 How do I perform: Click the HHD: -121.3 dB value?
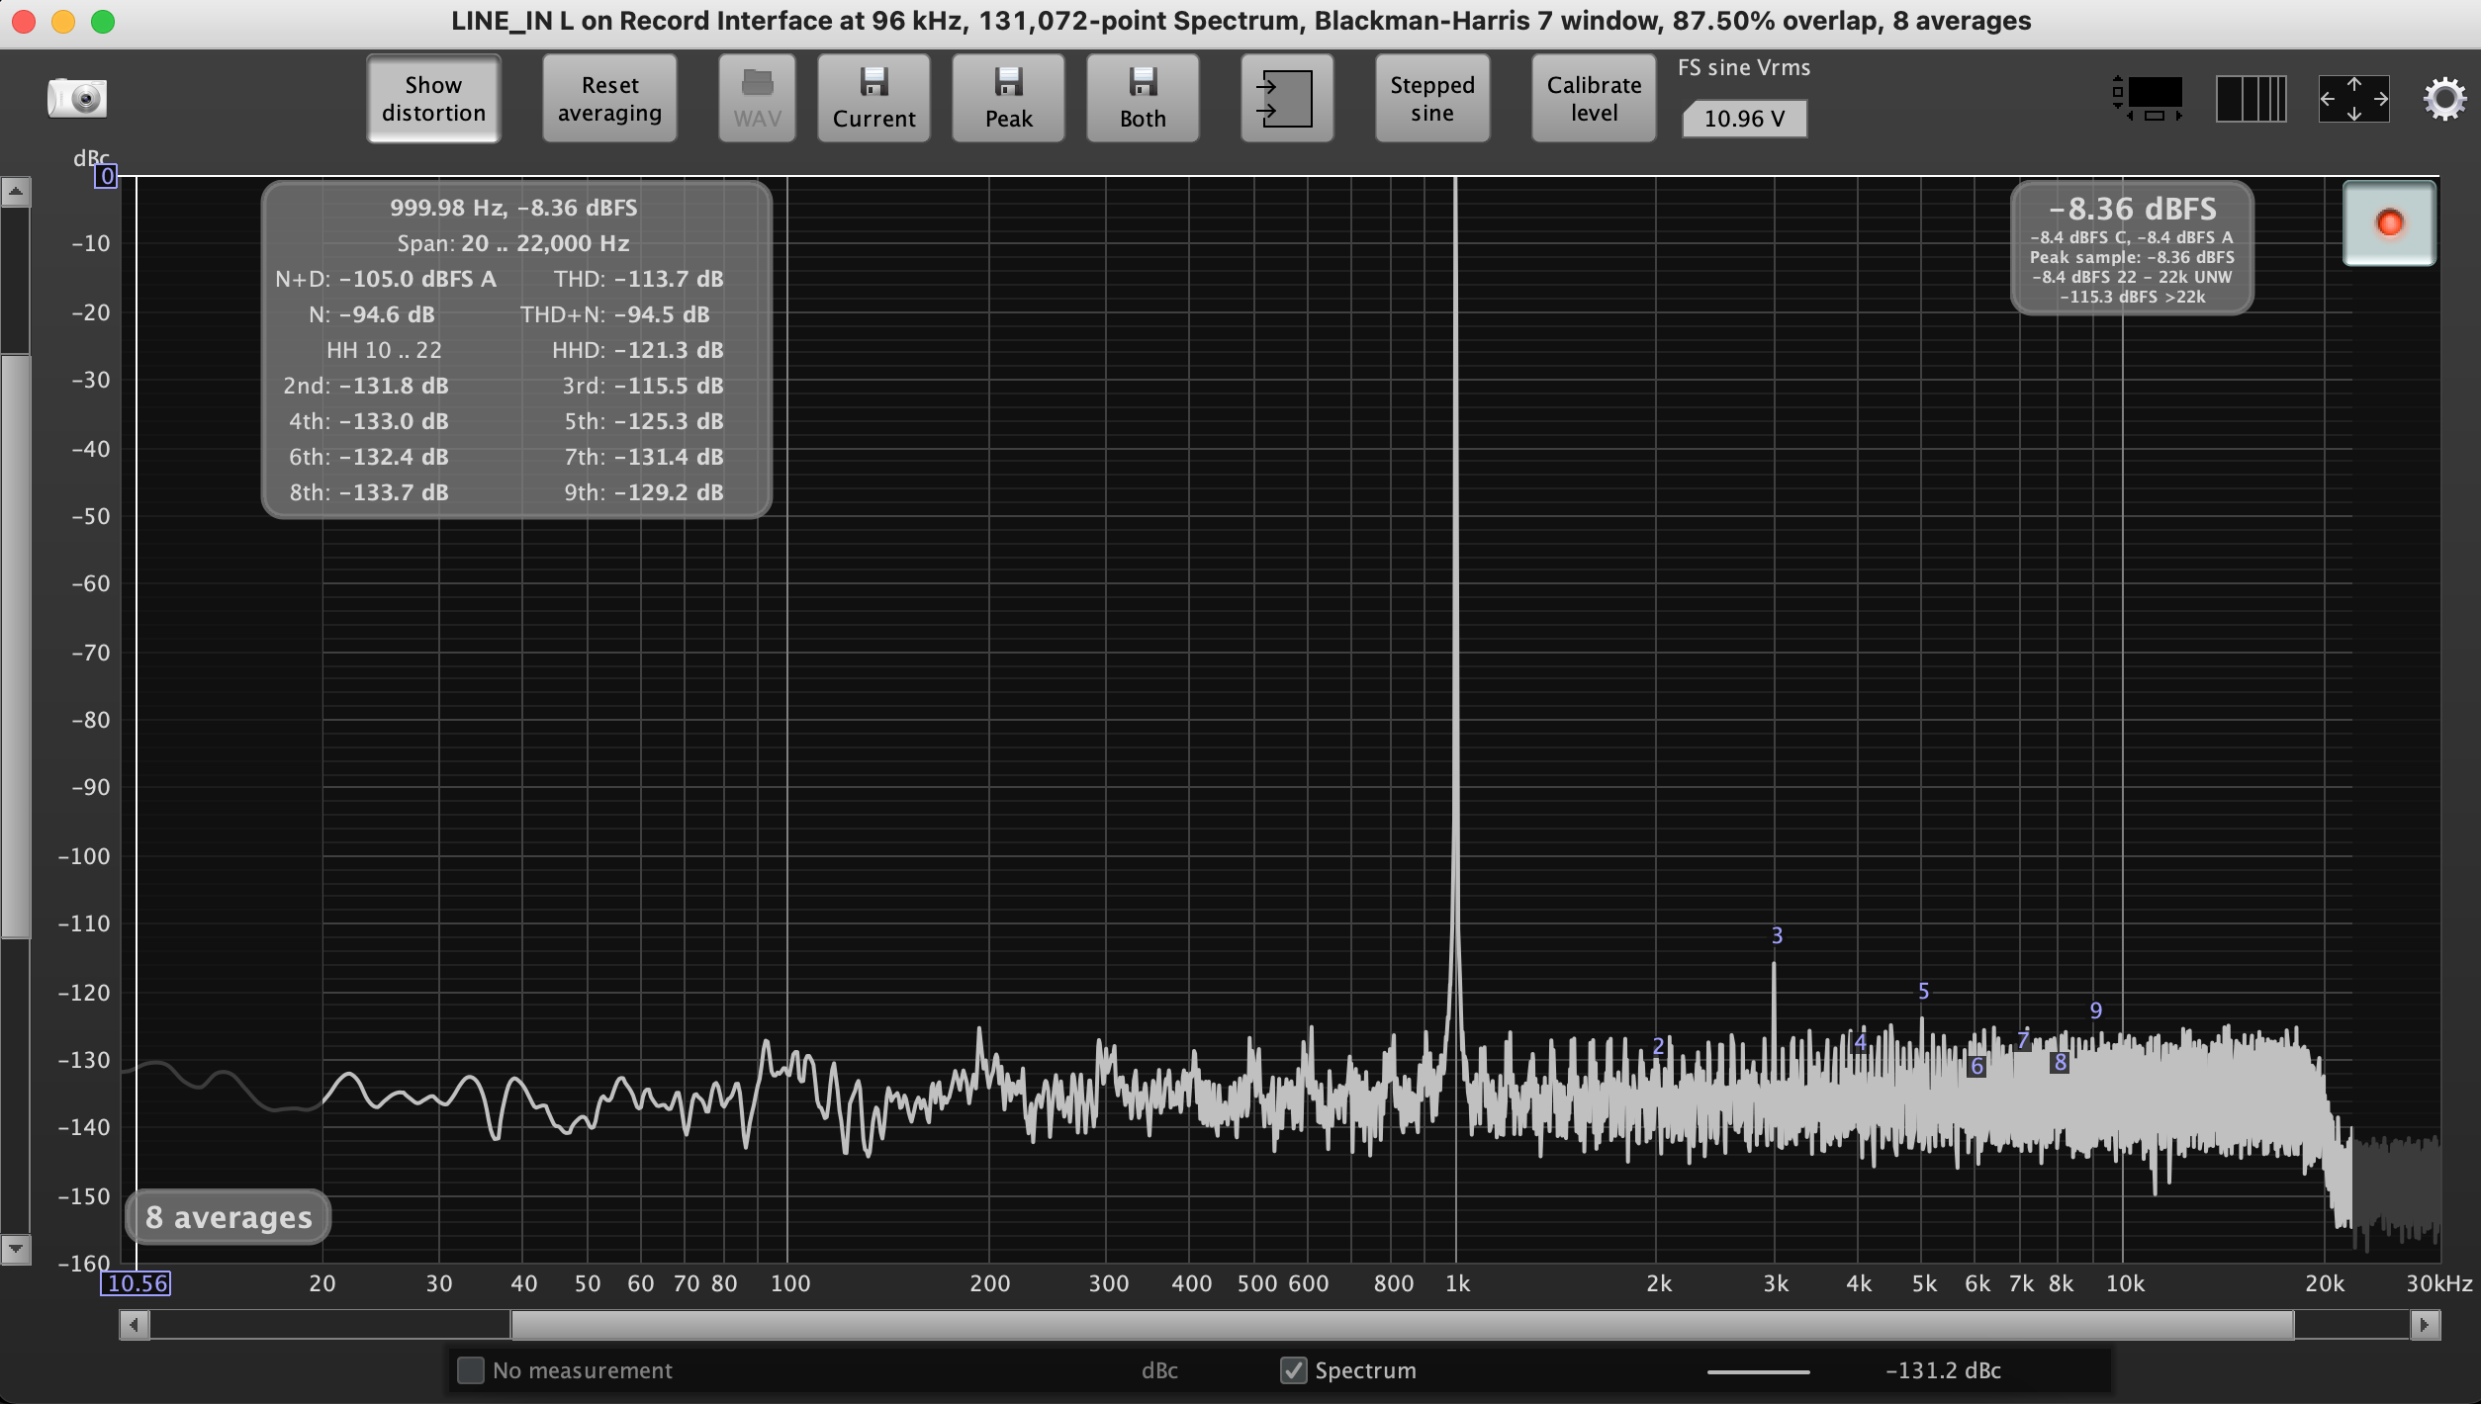[637, 350]
